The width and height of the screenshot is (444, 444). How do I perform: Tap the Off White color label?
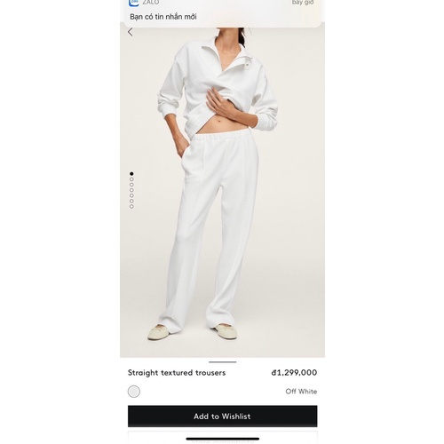(x=301, y=392)
